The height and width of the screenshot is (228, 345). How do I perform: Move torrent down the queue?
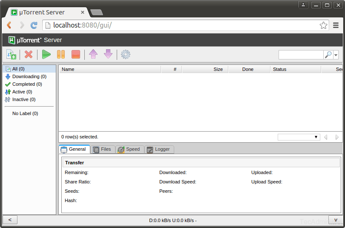click(x=108, y=54)
